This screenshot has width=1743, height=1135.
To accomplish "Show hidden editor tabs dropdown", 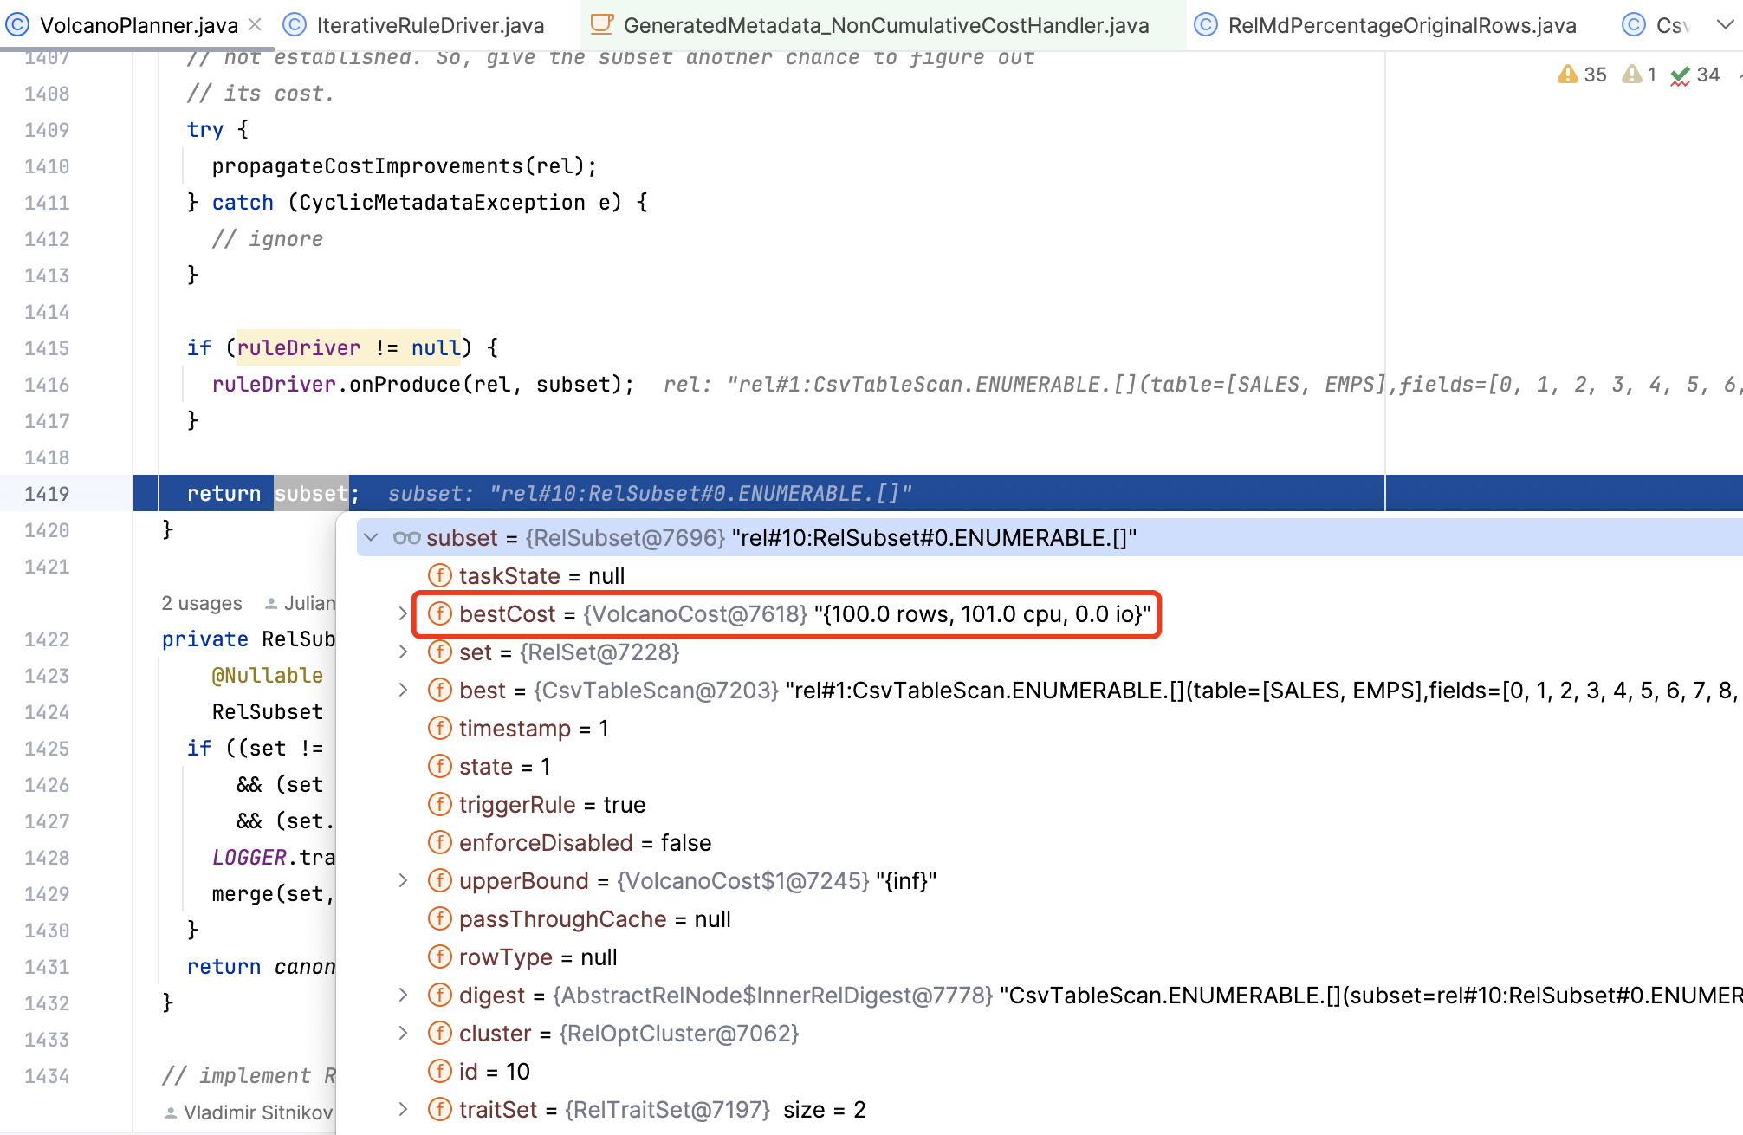I will pyautogui.click(x=1725, y=24).
